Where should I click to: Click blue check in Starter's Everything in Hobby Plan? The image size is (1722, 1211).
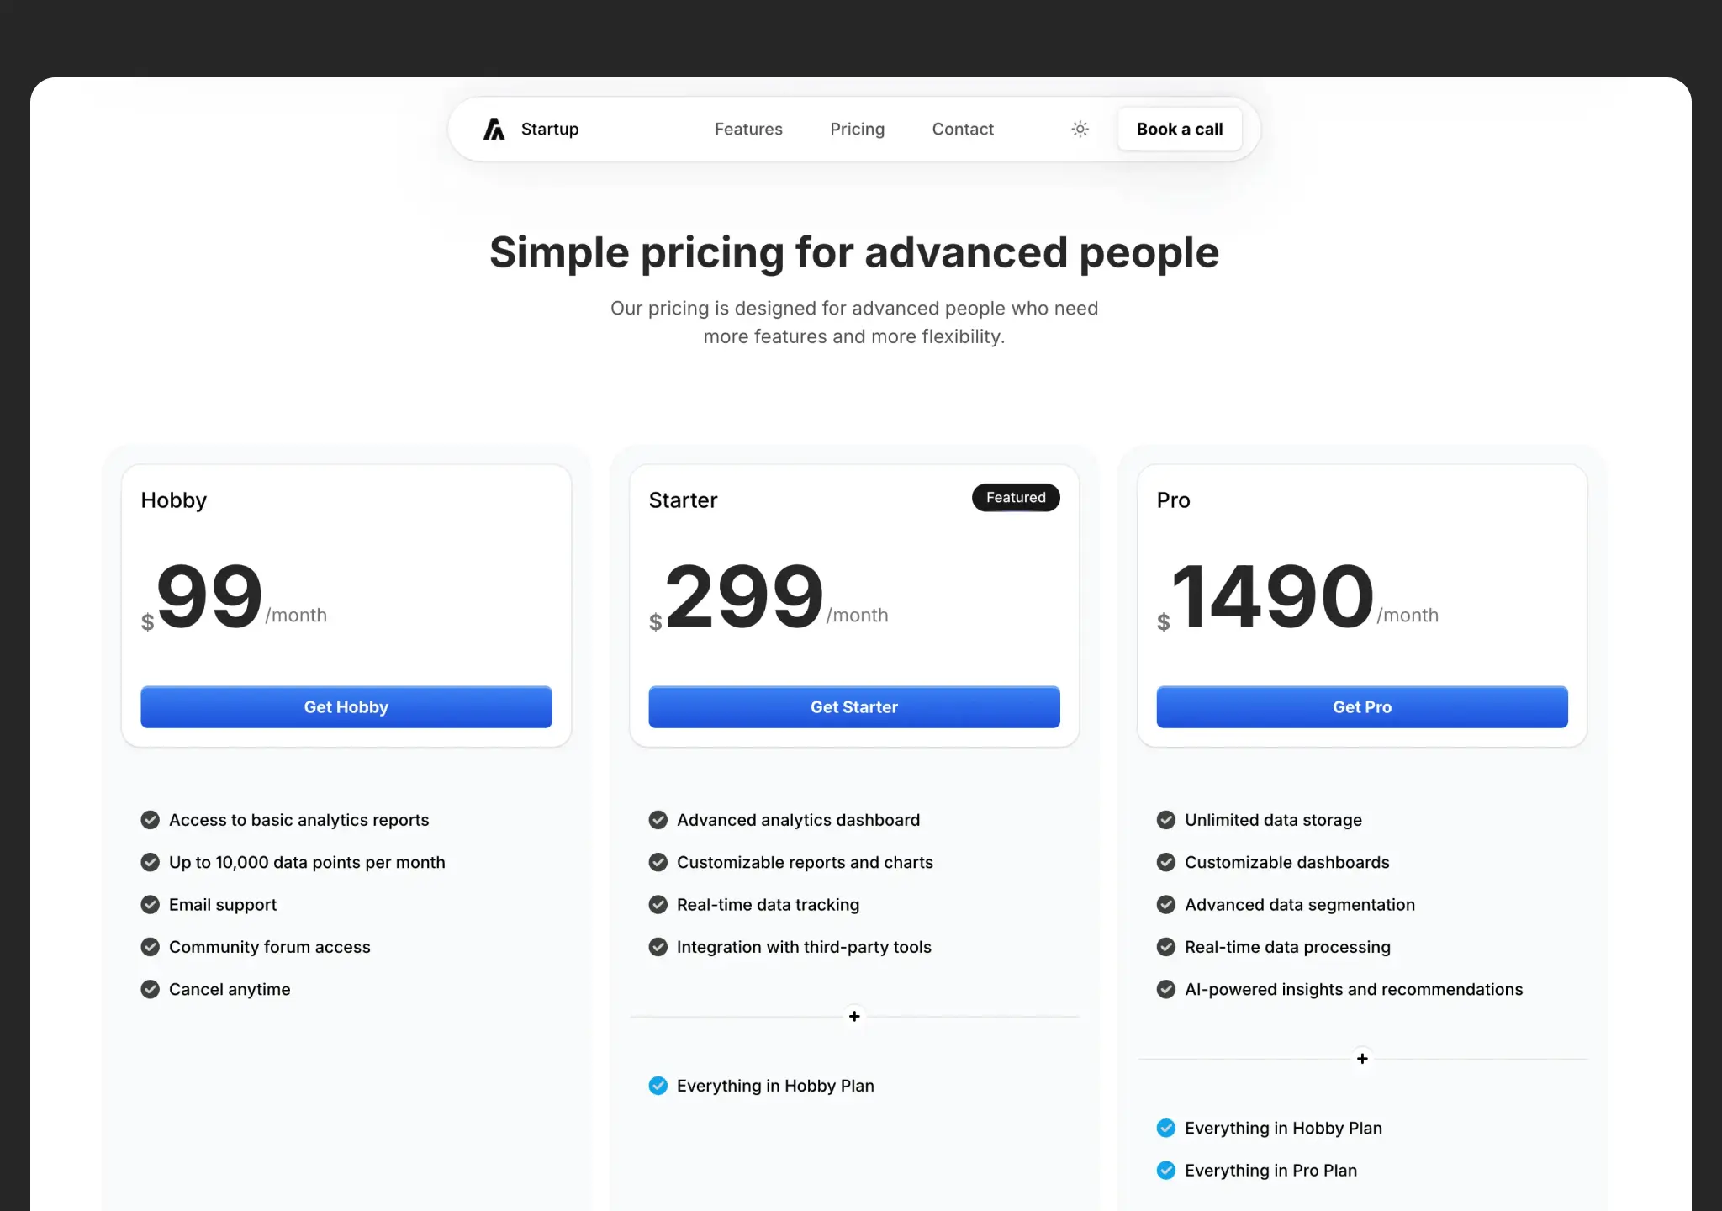658,1086
